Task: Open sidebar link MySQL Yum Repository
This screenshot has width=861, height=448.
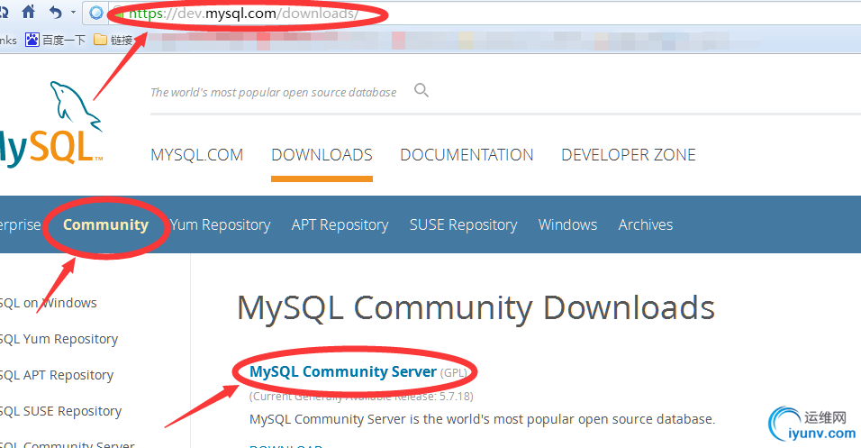Action: click(59, 339)
